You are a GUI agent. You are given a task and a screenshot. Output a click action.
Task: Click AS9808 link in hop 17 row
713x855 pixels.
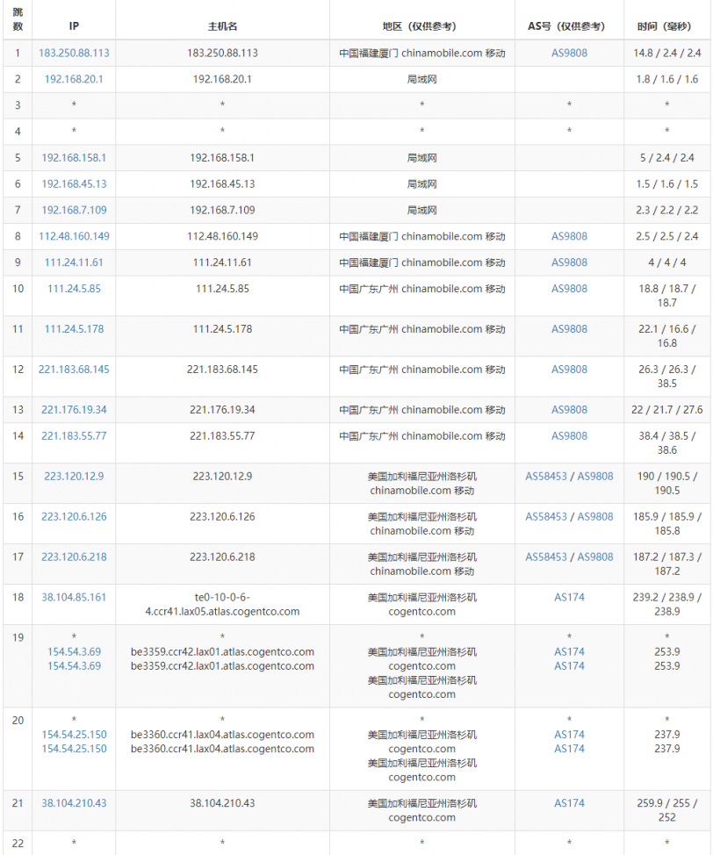point(595,557)
